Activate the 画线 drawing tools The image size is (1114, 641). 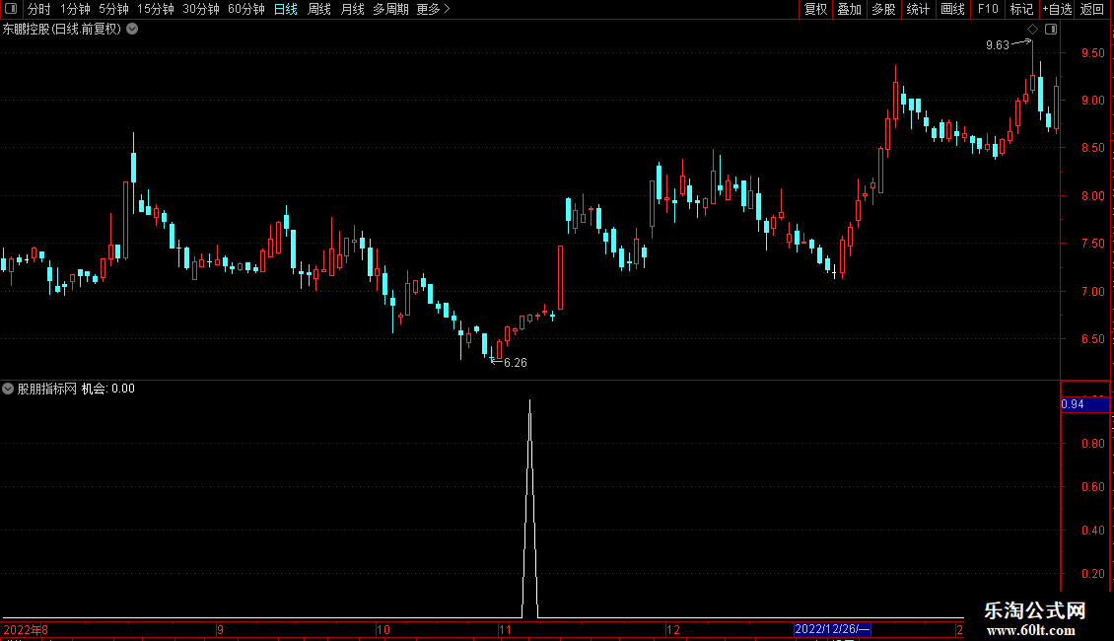click(952, 9)
